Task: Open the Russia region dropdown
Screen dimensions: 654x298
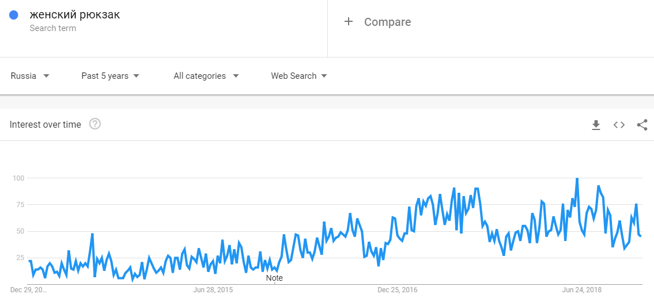Action: (30, 76)
